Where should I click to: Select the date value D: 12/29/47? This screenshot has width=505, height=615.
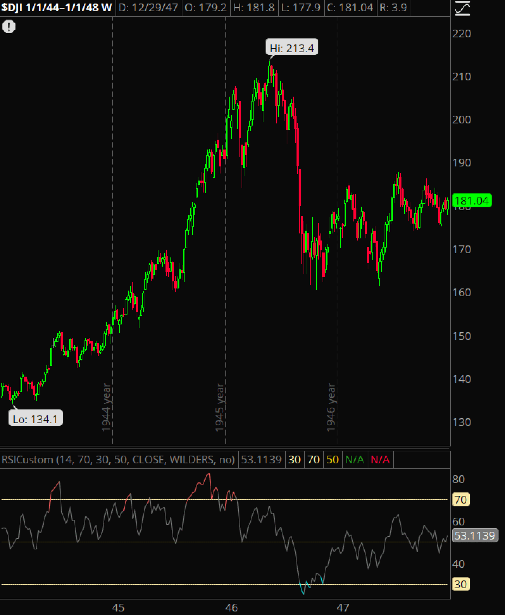(148, 7)
